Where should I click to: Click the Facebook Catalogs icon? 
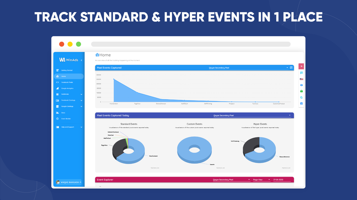click(x=57, y=100)
